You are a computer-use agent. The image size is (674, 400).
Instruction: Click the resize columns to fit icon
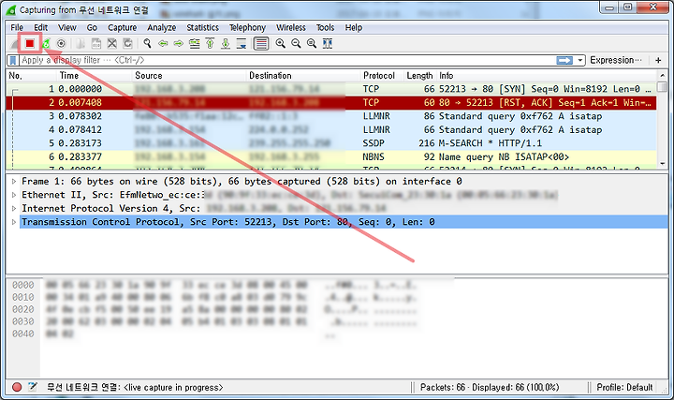click(x=327, y=43)
